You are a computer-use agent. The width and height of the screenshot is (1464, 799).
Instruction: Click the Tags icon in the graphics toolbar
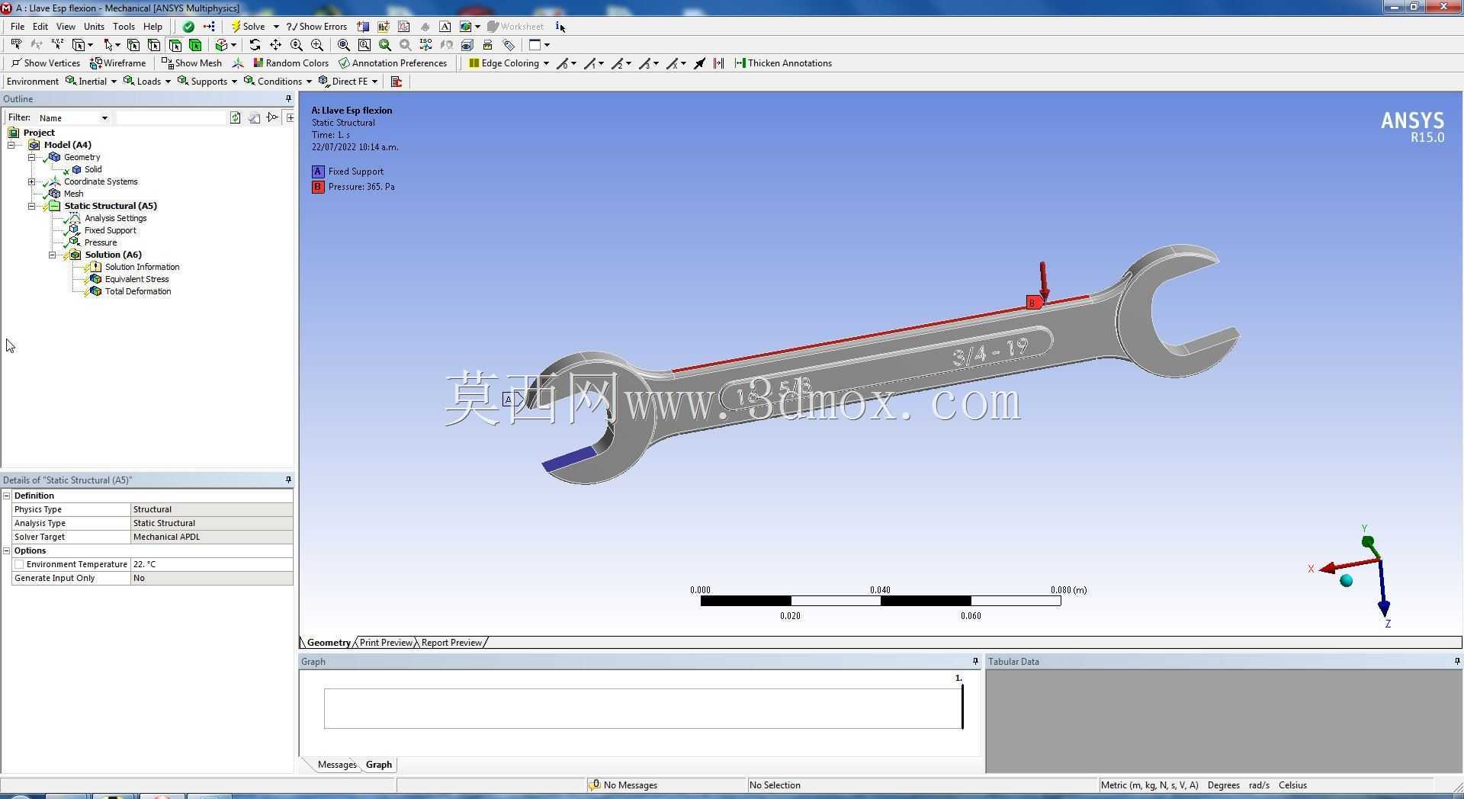509,45
